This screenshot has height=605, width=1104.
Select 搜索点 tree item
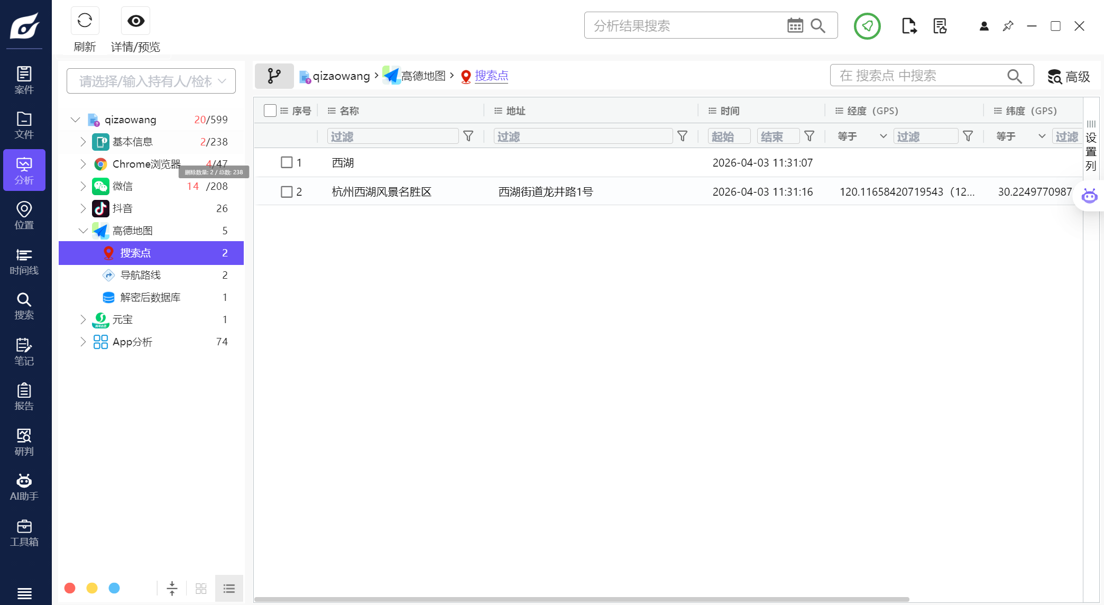[151, 253]
